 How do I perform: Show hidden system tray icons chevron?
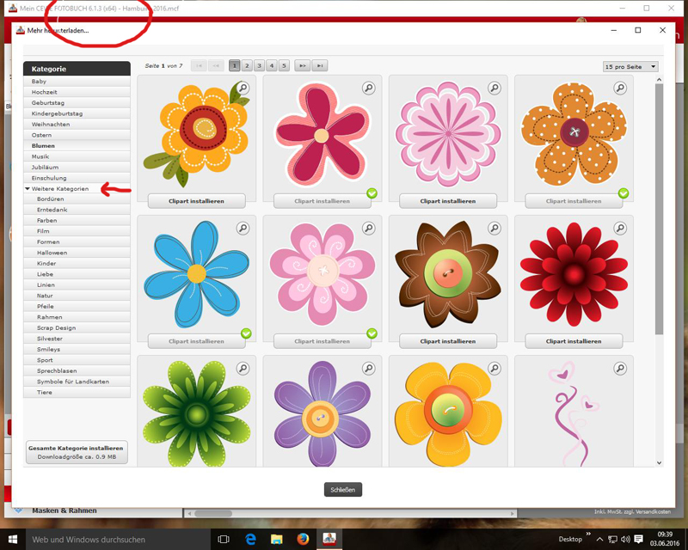[599, 539]
